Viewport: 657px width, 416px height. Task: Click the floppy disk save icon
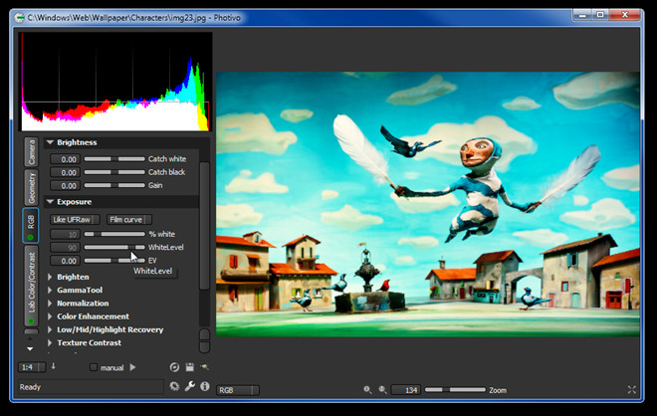coord(190,367)
